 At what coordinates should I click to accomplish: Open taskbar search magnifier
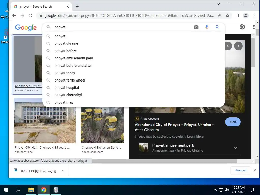tap(18, 190)
